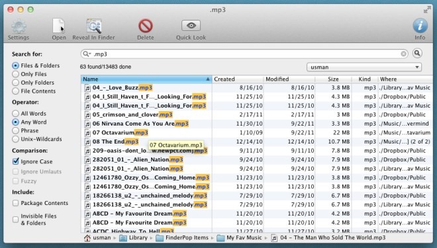Image resolution: width=437 pixels, height=248 pixels.
Task: Select 18266138_u2_-_unchained_melody row in Dropbox/Public
Action: point(257,196)
